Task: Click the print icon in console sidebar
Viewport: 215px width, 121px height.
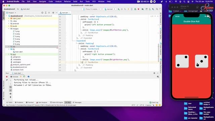Action: point(10,94)
